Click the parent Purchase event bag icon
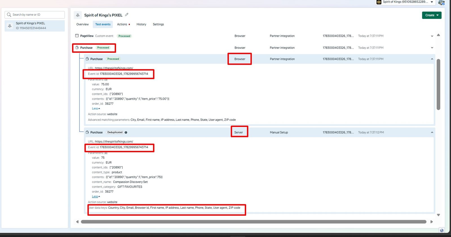 77,47
